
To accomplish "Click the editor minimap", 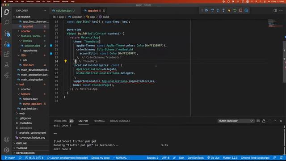I will [x=275, y=23].
